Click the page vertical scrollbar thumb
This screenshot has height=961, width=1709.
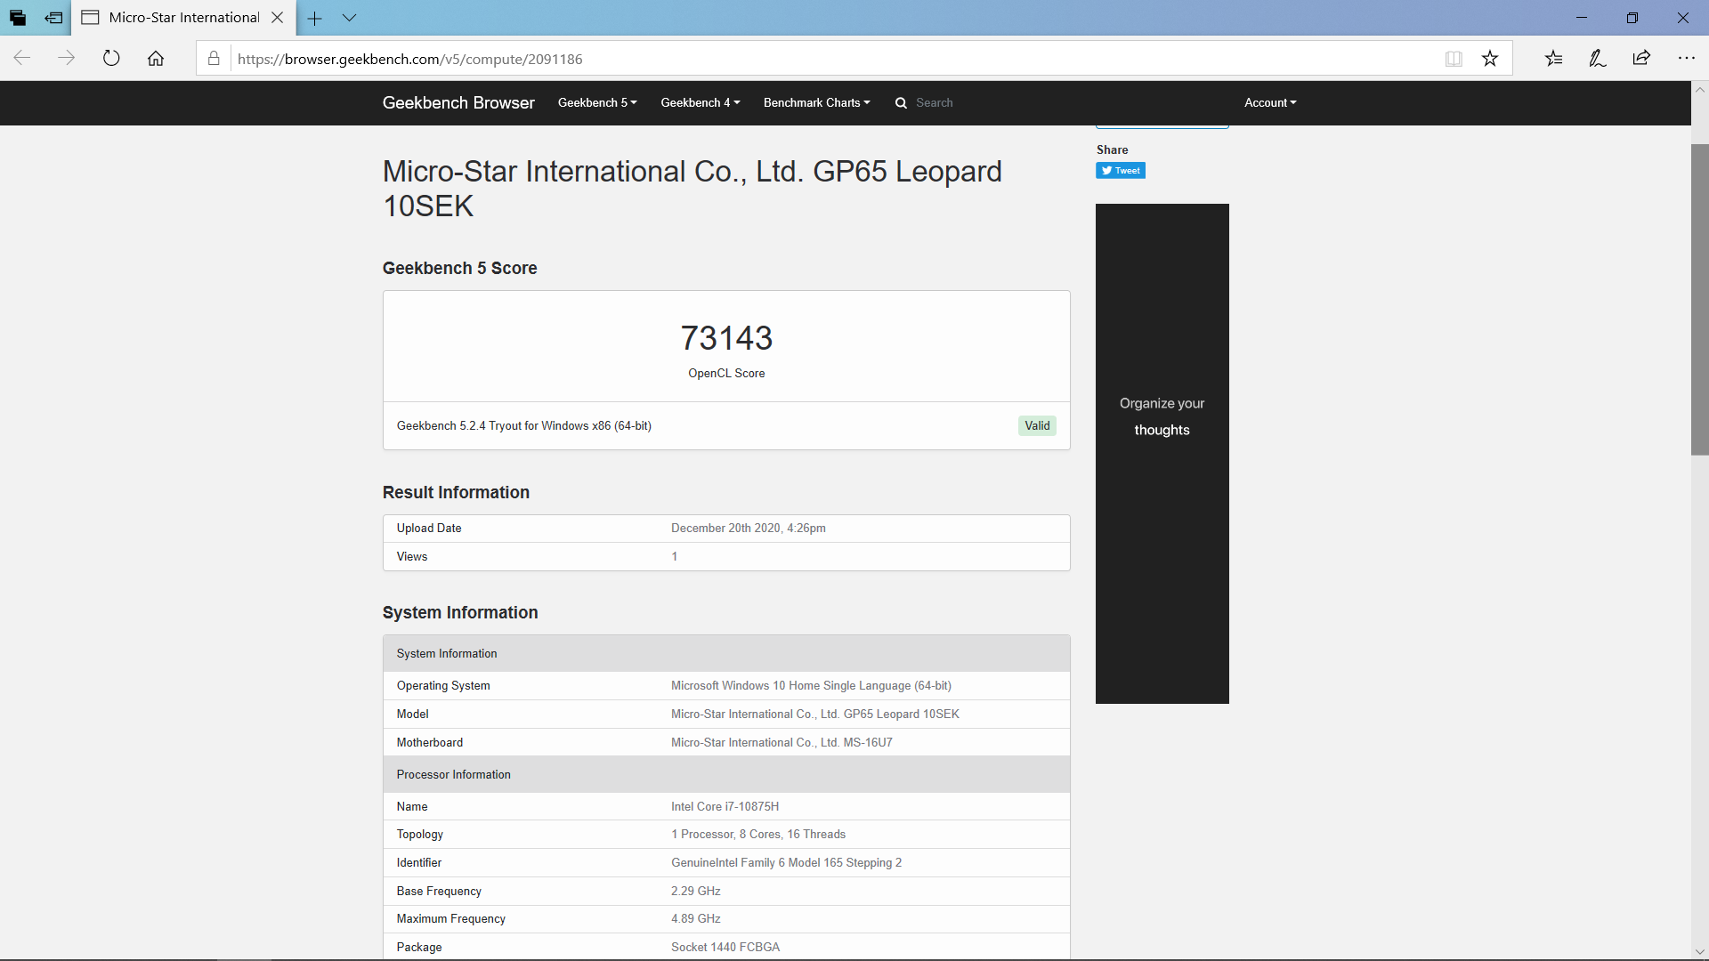click(1699, 300)
